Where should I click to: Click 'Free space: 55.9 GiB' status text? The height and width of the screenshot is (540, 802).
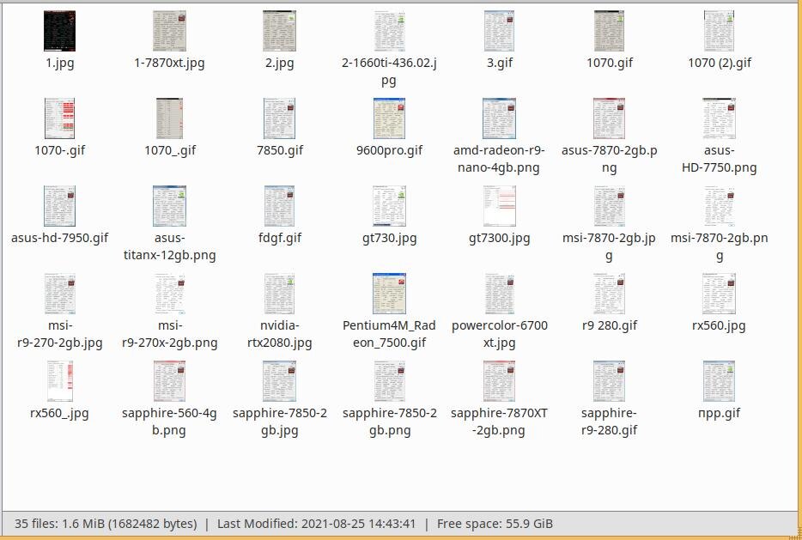click(495, 524)
